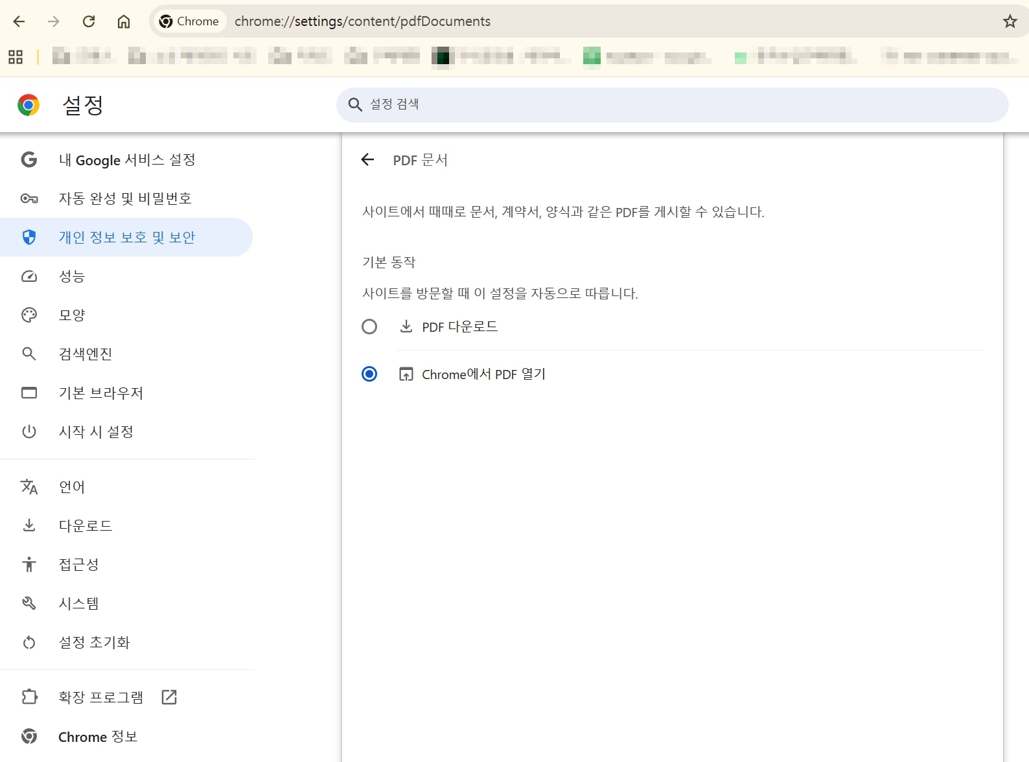Open Chrome 정보 page

[x=126, y=736]
